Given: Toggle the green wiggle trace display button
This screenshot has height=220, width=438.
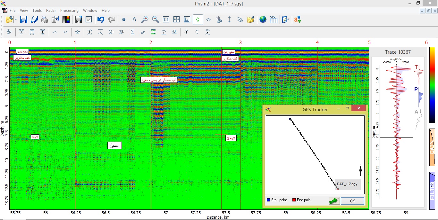Looking at the screenshot, I should click(198, 20).
